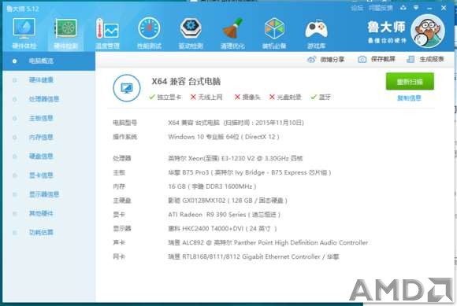Select 电脑概览 in the sidebar
The height and width of the screenshot is (306, 457).
point(49,61)
